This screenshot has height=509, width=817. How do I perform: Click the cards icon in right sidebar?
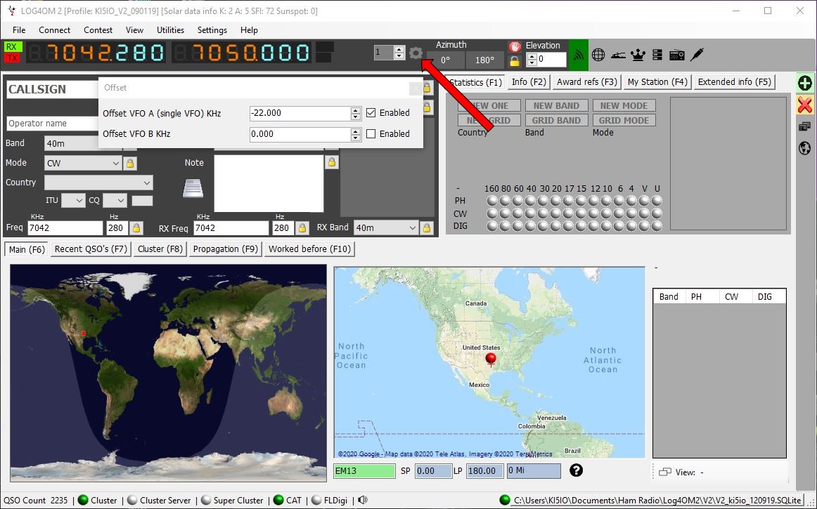[804, 126]
